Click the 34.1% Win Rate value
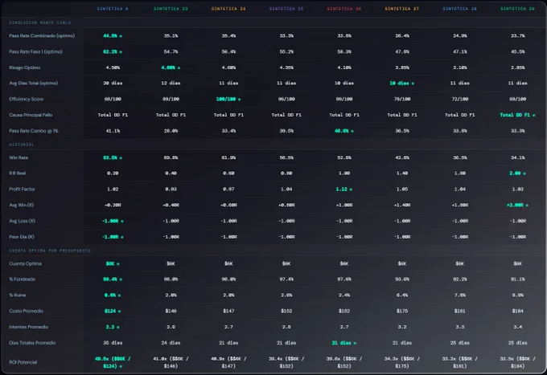 point(518,157)
